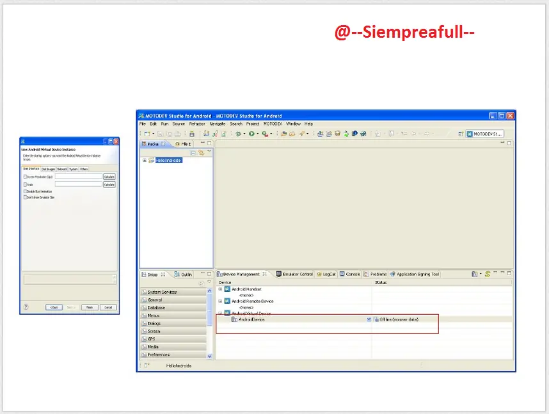The width and height of the screenshot is (549, 414).
Task: Click the Cancel button in dialog
Action: (x=108, y=308)
